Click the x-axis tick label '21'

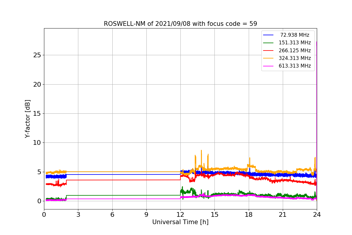pos(283,214)
